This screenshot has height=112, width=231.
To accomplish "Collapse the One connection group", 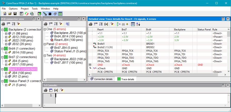I will (x=45, y=29).
